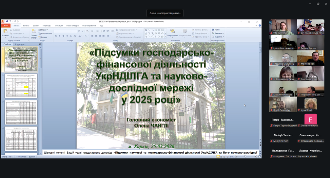Click the Arrange (Упорядочить) icon
Screen dimensions: 330x178
pos(172,31)
